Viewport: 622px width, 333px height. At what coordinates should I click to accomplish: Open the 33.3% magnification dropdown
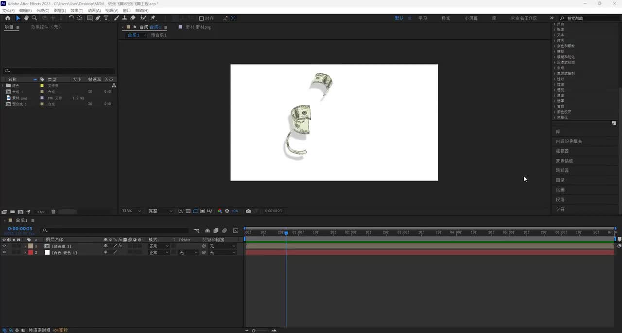[131, 211]
